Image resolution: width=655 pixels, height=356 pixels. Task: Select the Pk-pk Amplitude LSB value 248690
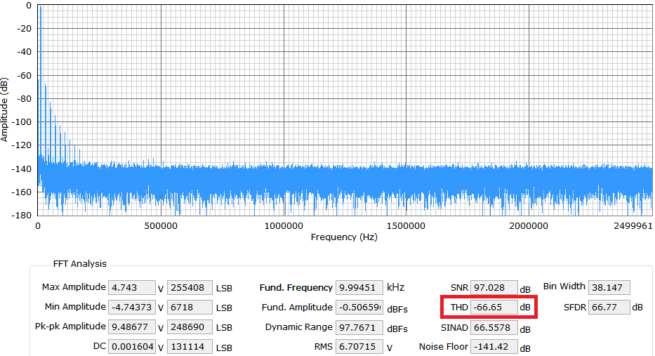pyautogui.click(x=190, y=327)
